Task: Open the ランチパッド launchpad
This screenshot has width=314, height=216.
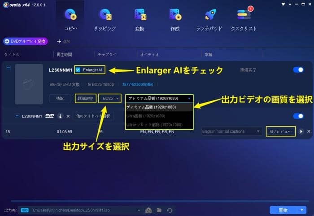Action: pyautogui.click(x=209, y=19)
